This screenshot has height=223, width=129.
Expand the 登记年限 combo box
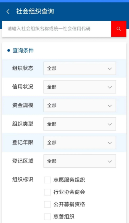pos(80,143)
